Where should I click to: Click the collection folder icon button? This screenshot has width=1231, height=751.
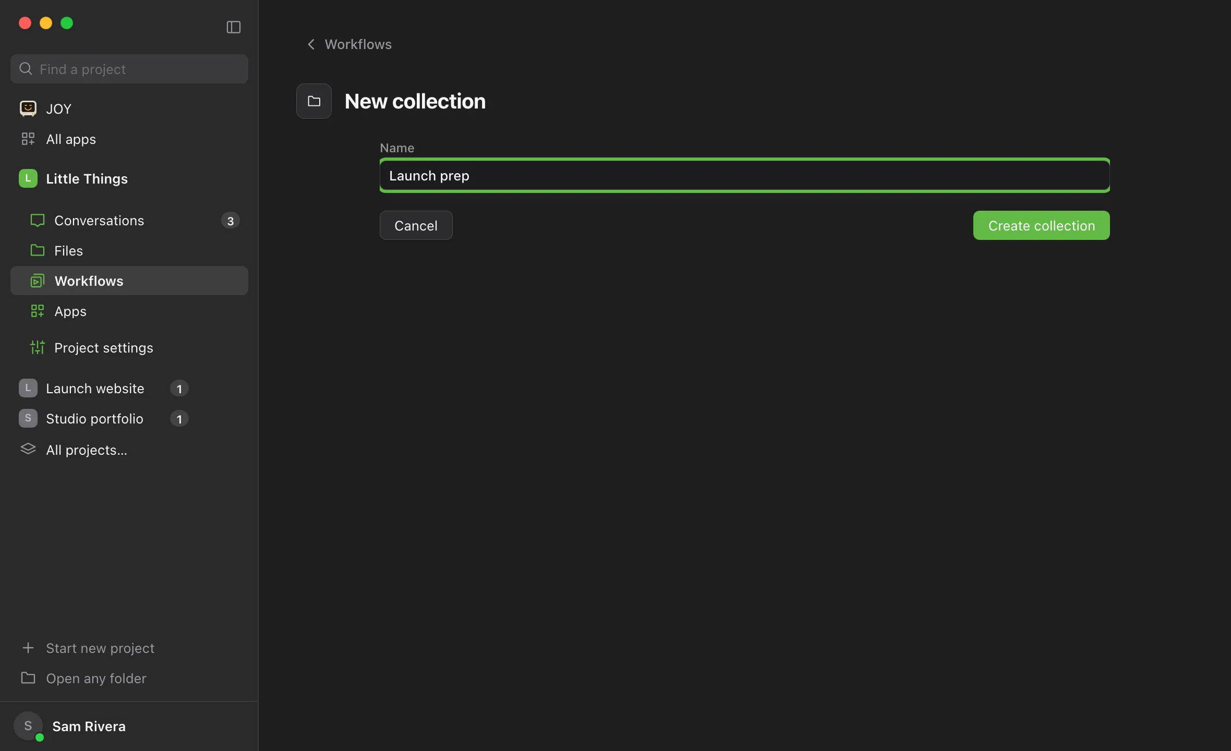tap(314, 101)
